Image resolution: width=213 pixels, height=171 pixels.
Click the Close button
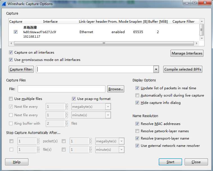click(196, 162)
